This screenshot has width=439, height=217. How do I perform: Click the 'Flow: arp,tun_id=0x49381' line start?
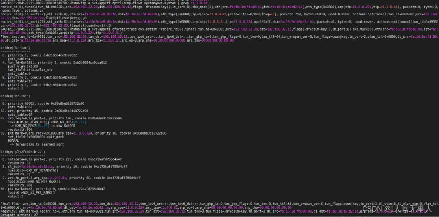(x=28, y=36)
